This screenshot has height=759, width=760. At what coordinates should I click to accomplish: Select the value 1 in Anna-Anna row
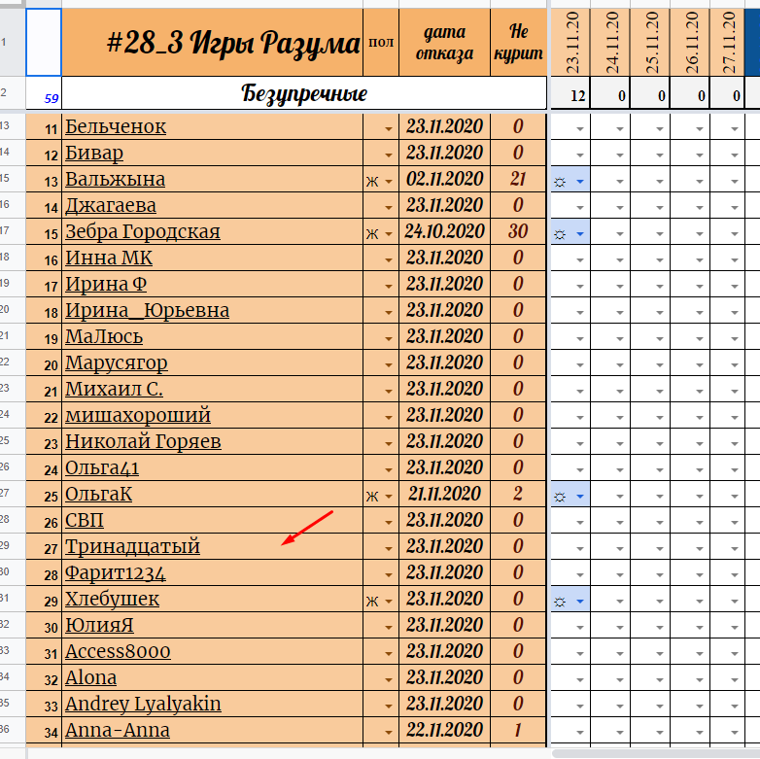[x=518, y=731]
